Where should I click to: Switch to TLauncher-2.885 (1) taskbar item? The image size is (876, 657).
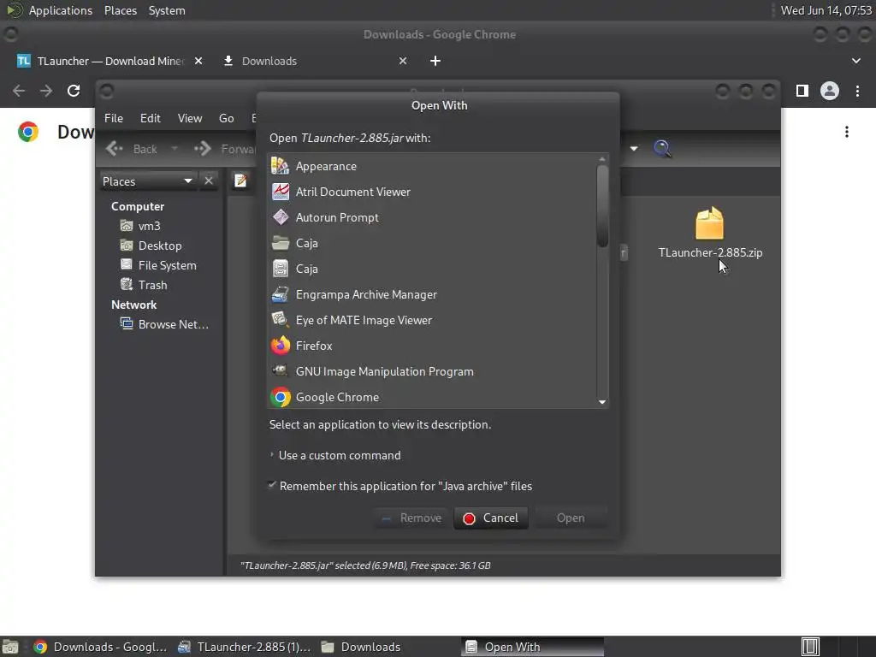pos(244,647)
